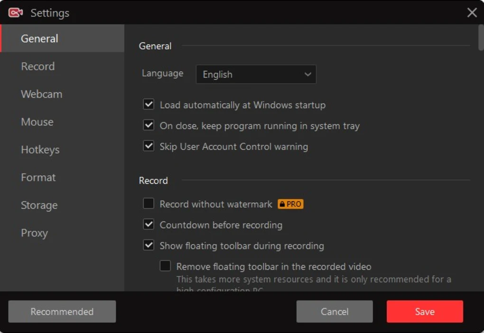Select the Mouse settings tab
Viewport: 484px width, 333px height.
(37, 122)
